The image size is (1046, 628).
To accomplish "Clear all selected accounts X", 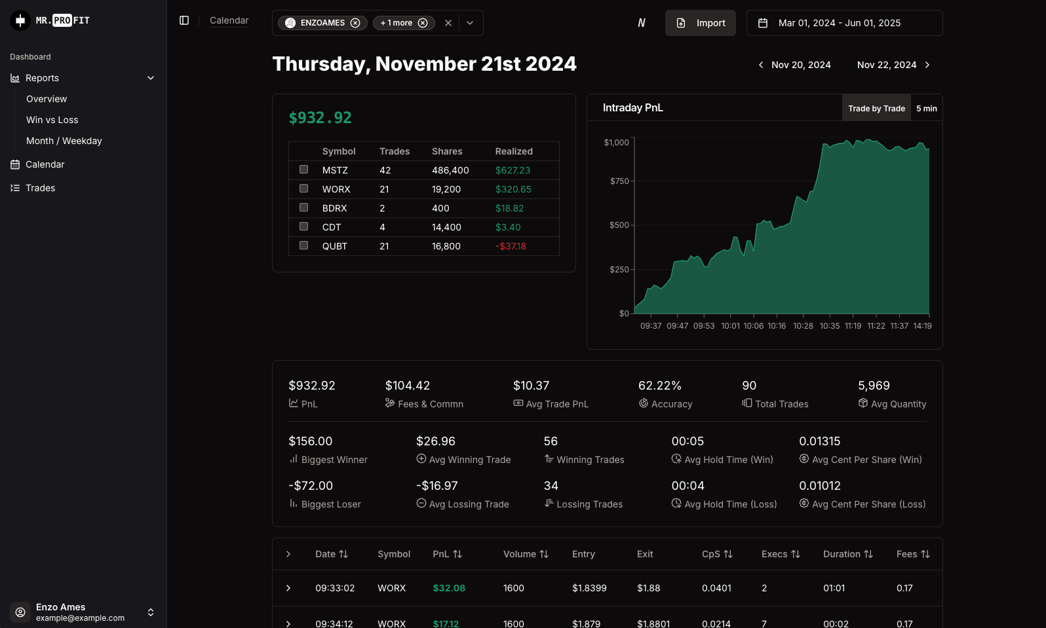I will coord(448,23).
